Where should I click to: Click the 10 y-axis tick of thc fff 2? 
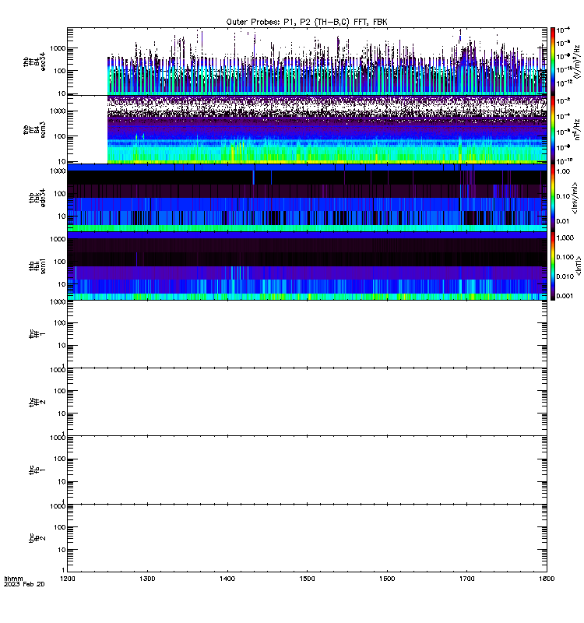[62, 414]
